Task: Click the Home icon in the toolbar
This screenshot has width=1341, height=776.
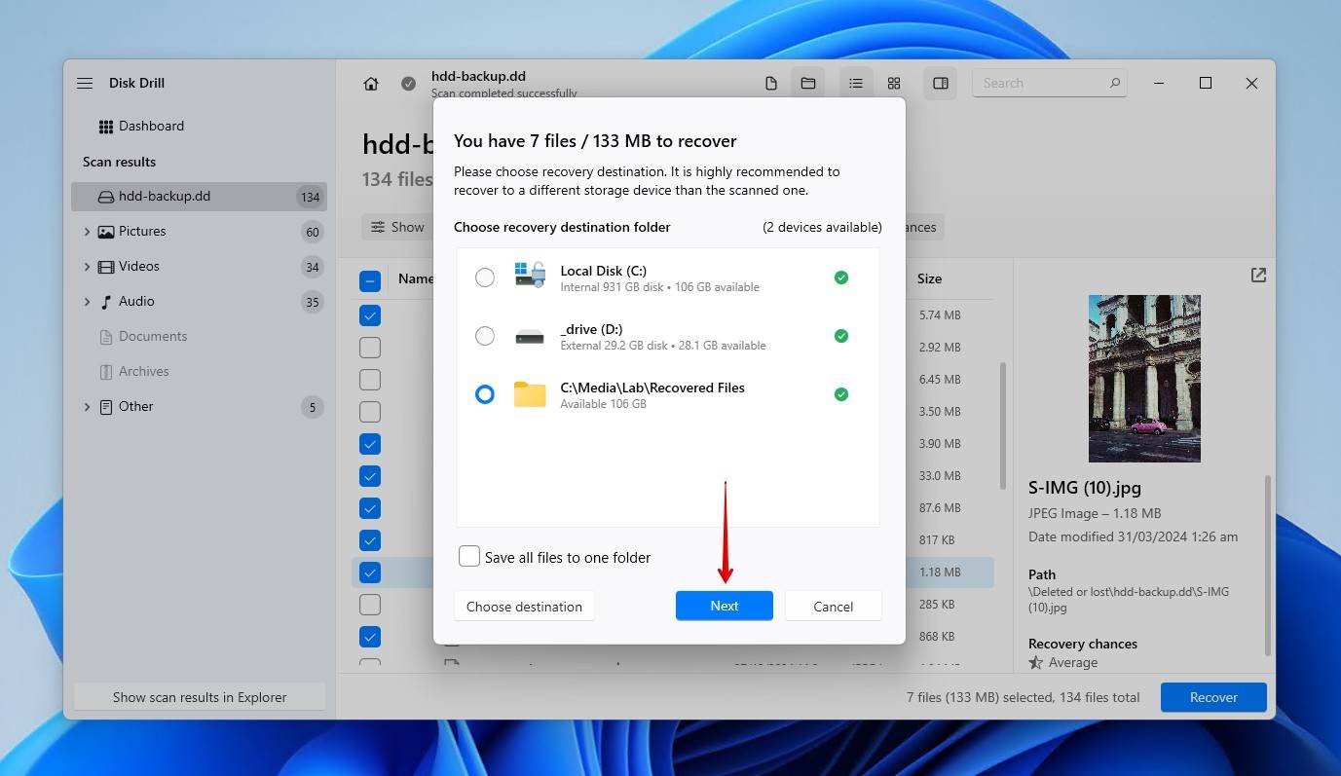Action: (371, 84)
